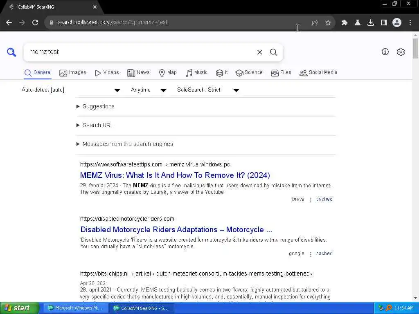The height and width of the screenshot is (314, 419).
Task: Expand Messages from the search engines
Action: 125,144
